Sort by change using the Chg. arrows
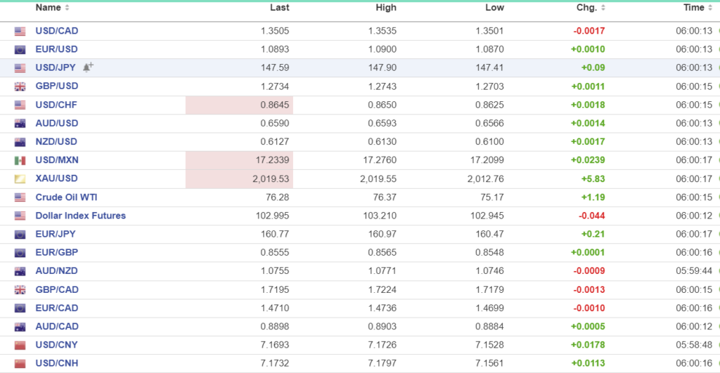The height and width of the screenshot is (373, 720). pyautogui.click(x=603, y=8)
